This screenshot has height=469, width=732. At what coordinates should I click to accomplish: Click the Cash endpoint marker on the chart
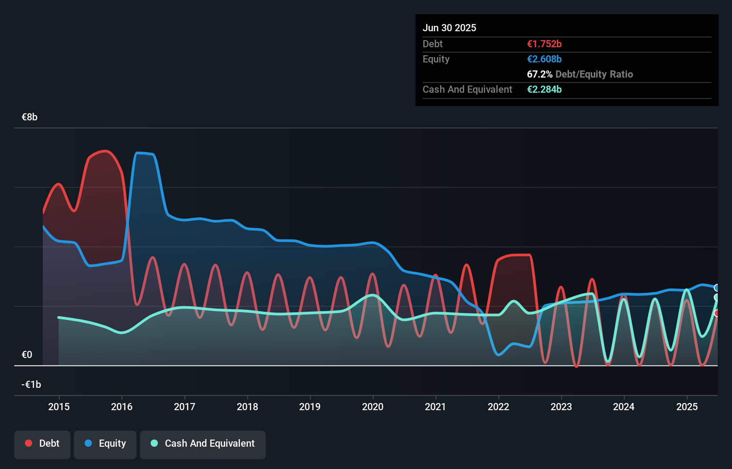[717, 298]
